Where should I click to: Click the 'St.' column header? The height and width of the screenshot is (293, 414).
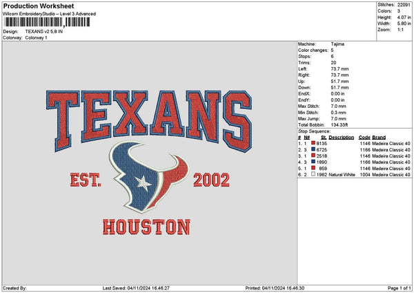click(x=324, y=138)
